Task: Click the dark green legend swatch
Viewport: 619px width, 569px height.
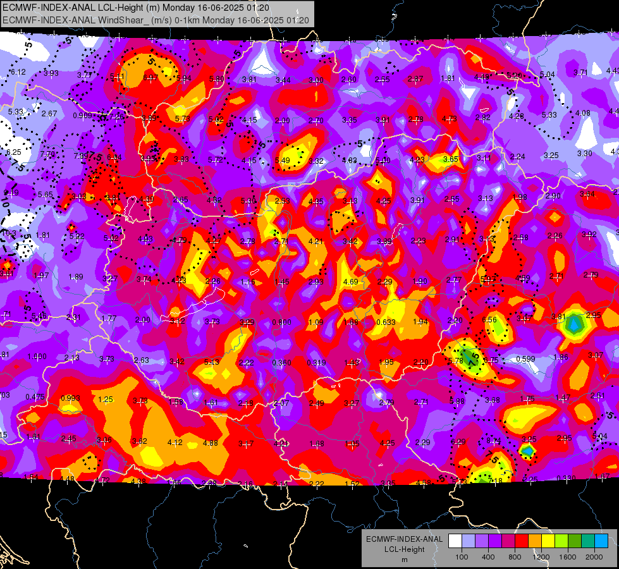Action: [x=575, y=541]
